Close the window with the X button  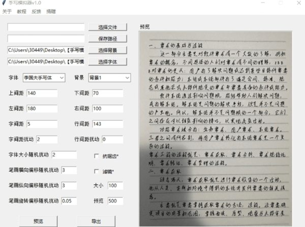coord(299,3)
